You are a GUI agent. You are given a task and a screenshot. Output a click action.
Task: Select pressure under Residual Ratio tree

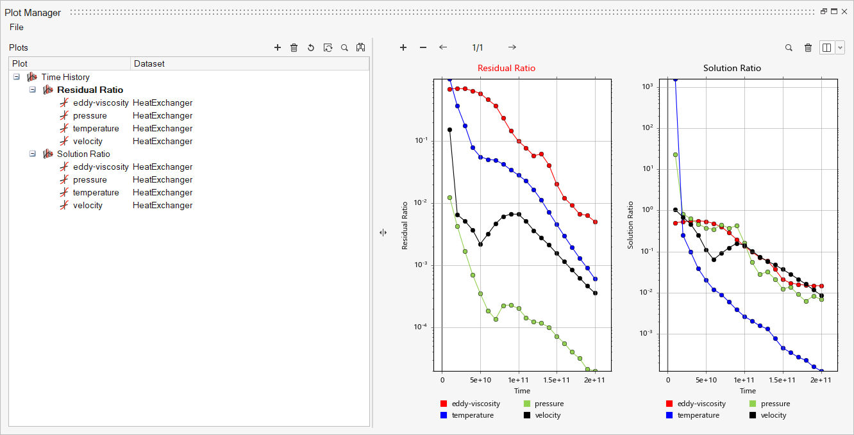pos(90,115)
